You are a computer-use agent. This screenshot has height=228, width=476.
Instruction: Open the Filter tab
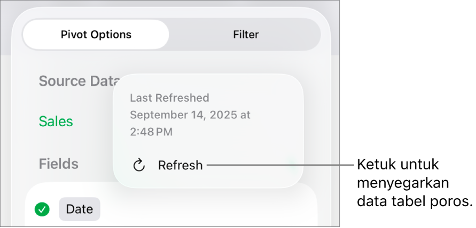(x=246, y=35)
